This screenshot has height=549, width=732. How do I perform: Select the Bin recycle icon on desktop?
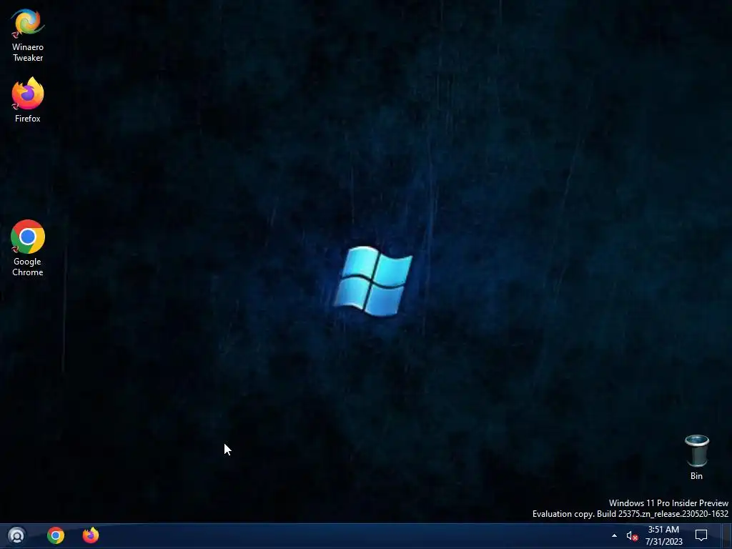click(696, 457)
